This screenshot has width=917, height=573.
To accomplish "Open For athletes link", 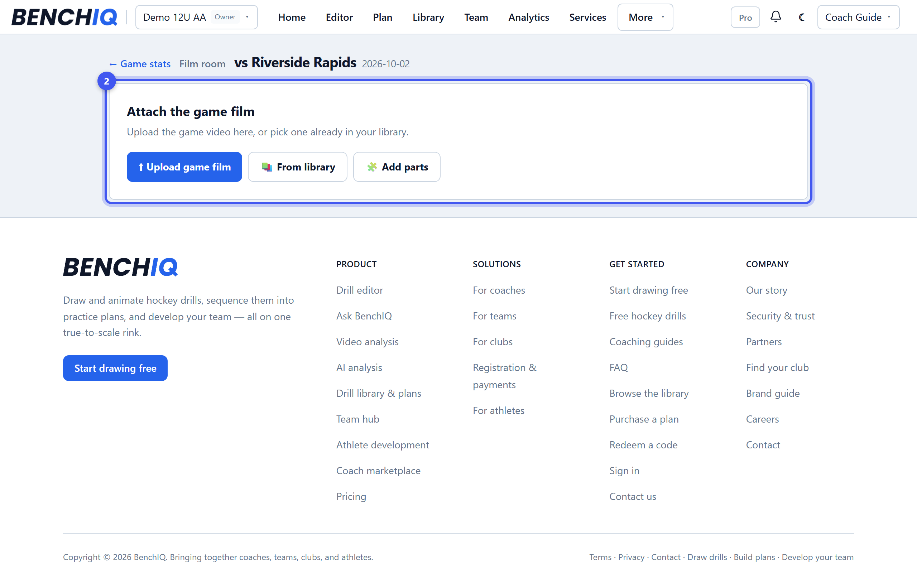I will pos(498,410).
